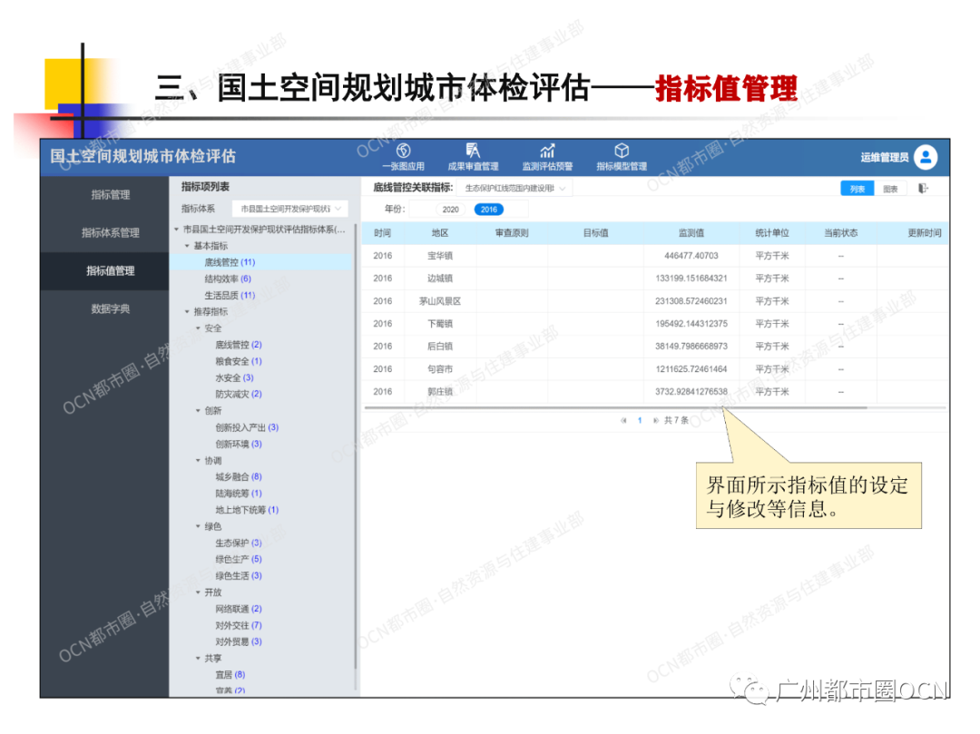
Task: Click the 郭庄镇 table cell
Action: coord(440,392)
